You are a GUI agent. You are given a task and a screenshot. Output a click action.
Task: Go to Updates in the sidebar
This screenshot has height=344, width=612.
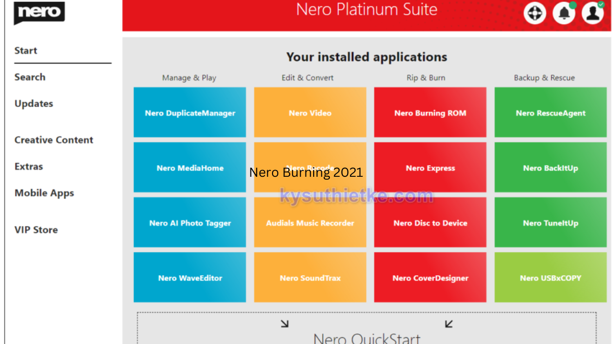[x=33, y=104]
